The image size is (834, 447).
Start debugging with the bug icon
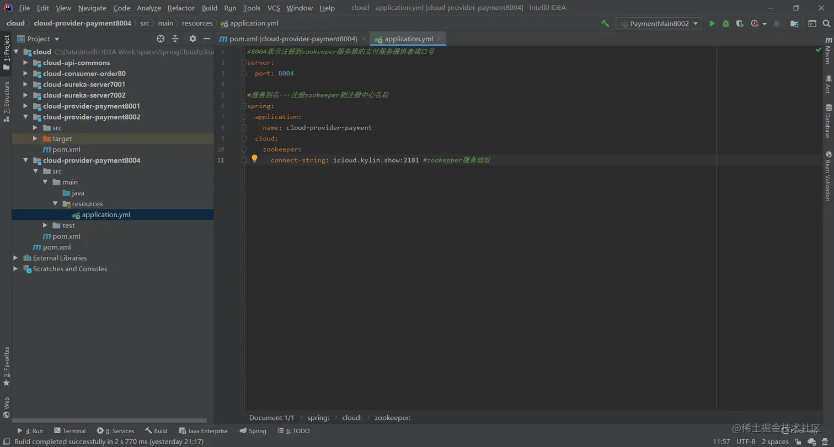point(726,24)
